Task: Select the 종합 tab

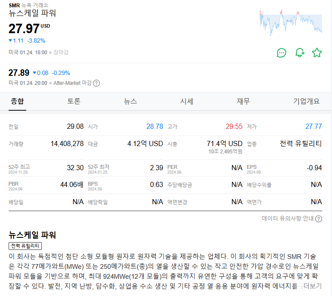Action: [x=17, y=101]
